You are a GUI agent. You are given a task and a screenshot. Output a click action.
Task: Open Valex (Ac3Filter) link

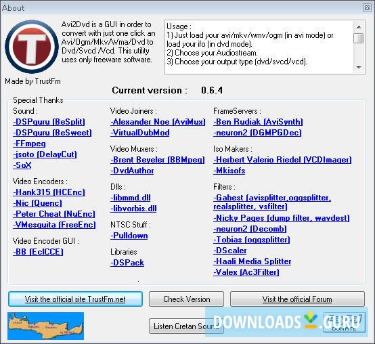click(x=246, y=272)
